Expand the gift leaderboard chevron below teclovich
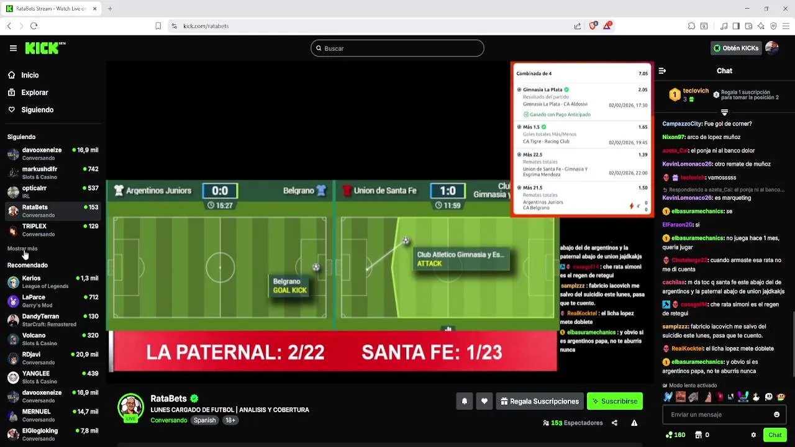Image resolution: width=795 pixels, height=447 pixels. 724,112
